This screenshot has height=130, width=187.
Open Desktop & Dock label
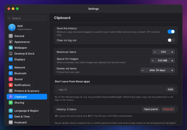coord(24,54)
